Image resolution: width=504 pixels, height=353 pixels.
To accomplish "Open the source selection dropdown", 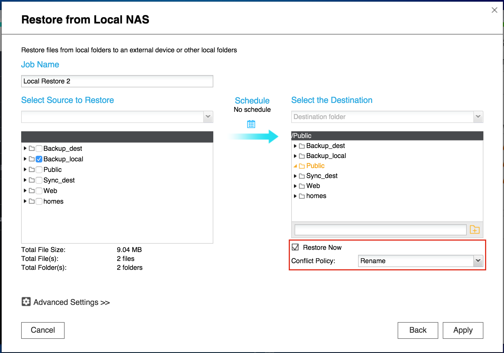I will [x=208, y=117].
